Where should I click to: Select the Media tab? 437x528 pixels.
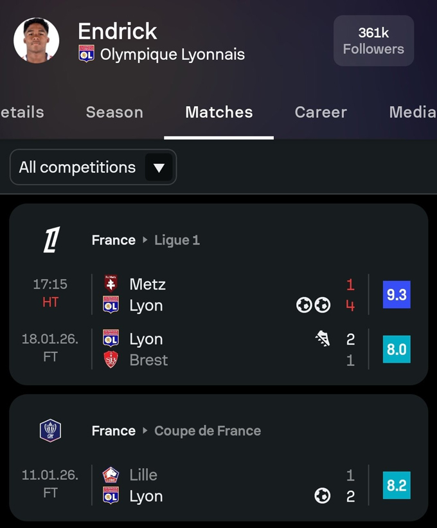click(x=412, y=112)
